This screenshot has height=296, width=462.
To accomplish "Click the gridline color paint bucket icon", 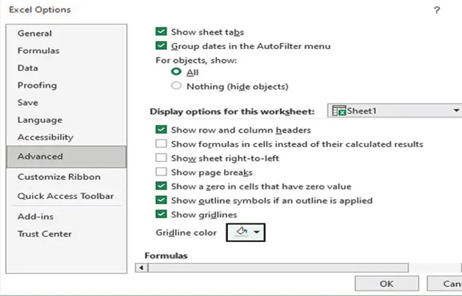I will coord(241,233).
